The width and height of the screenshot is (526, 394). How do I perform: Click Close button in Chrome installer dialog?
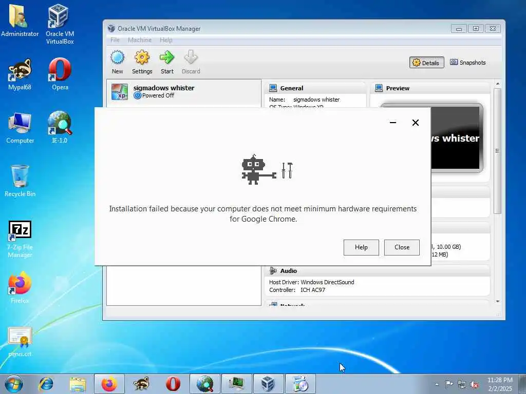pos(402,247)
